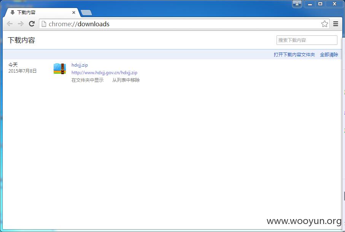
Task: Open the user profile button in the title bar
Action: pyautogui.click(x=297, y=4)
